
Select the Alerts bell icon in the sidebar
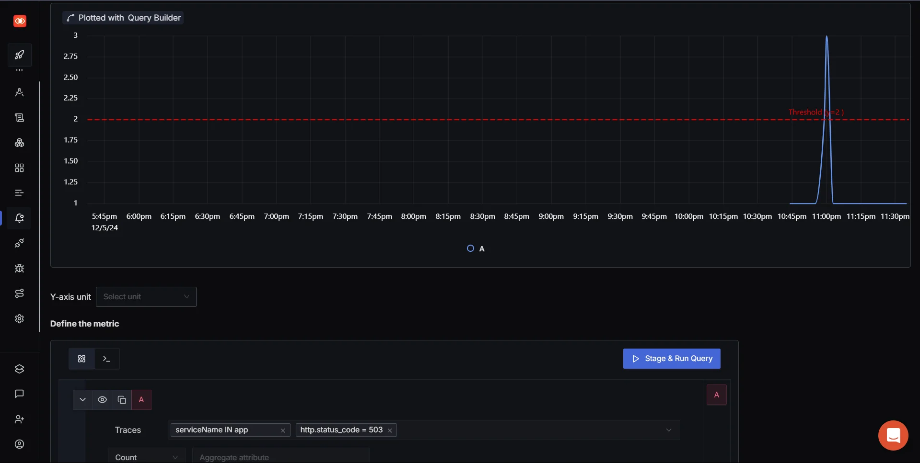[19, 218]
